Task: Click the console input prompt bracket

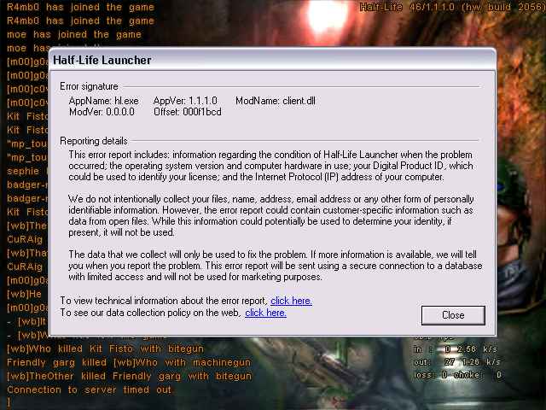Action: click(x=9, y=403)
